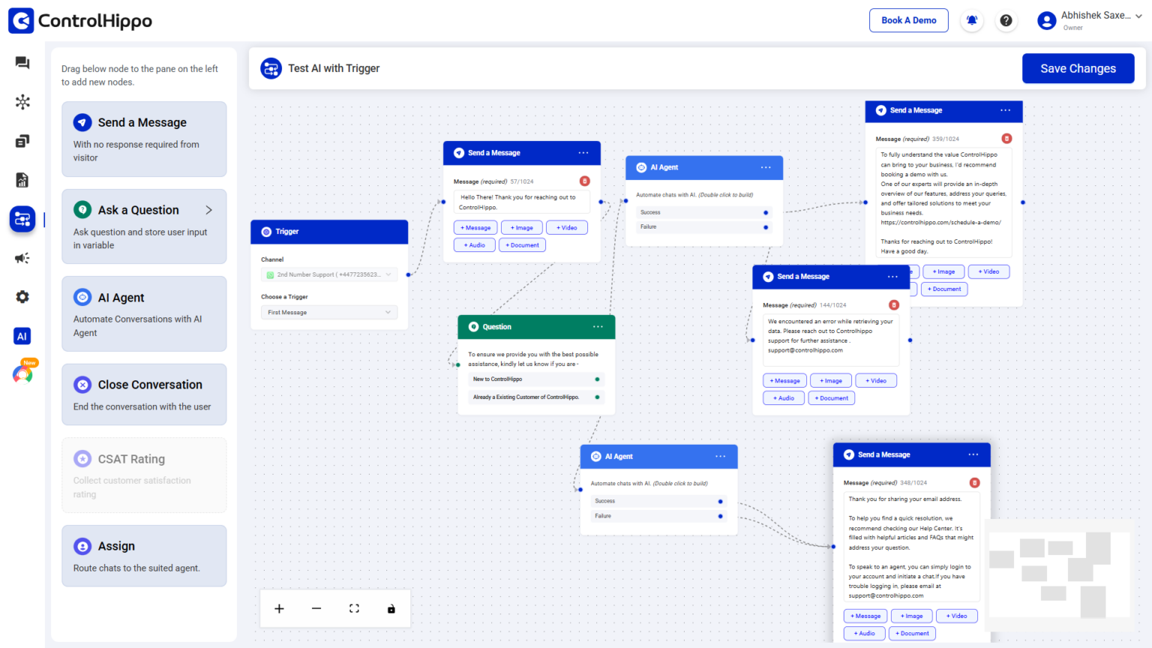Click the Save Changes button
1152x648 pixels.
1078,68
